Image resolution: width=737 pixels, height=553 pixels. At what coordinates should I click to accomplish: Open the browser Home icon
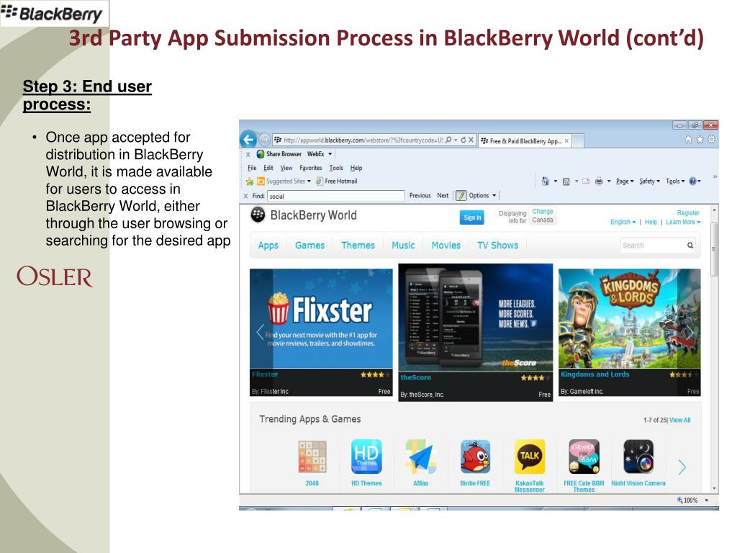(x=689, y=139)
